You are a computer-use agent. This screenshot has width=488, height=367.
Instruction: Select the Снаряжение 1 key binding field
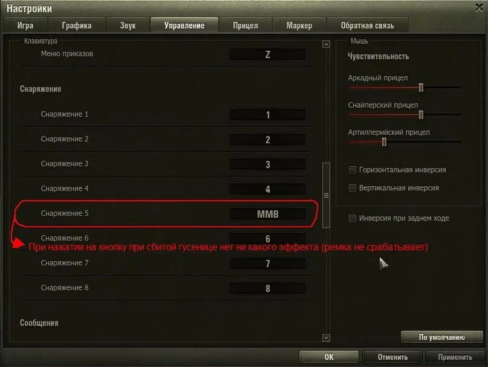pos(268,114)
